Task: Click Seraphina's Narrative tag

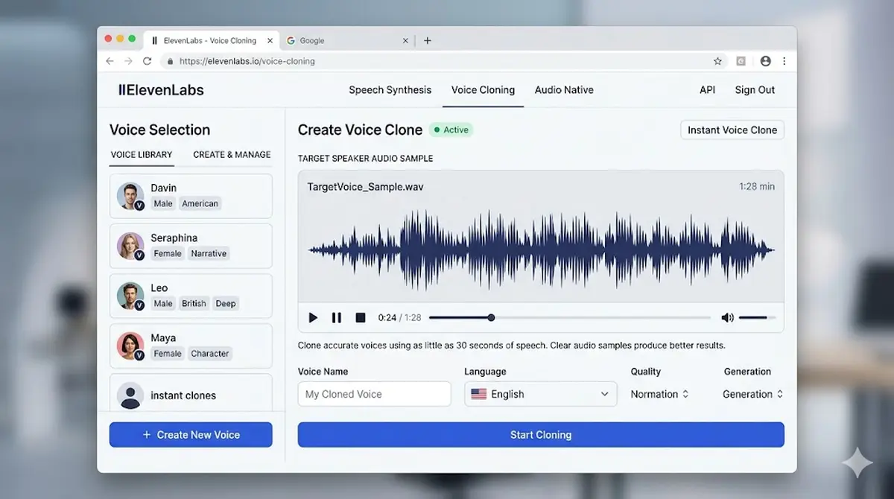Action: (209, 254)
